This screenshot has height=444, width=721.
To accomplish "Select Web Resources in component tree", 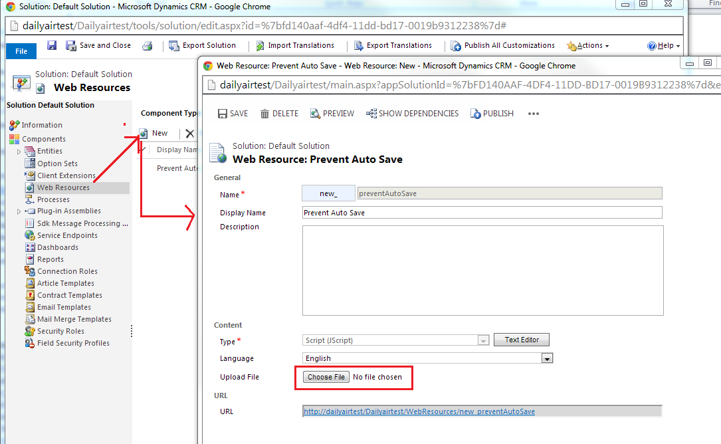I will point(63,187).
